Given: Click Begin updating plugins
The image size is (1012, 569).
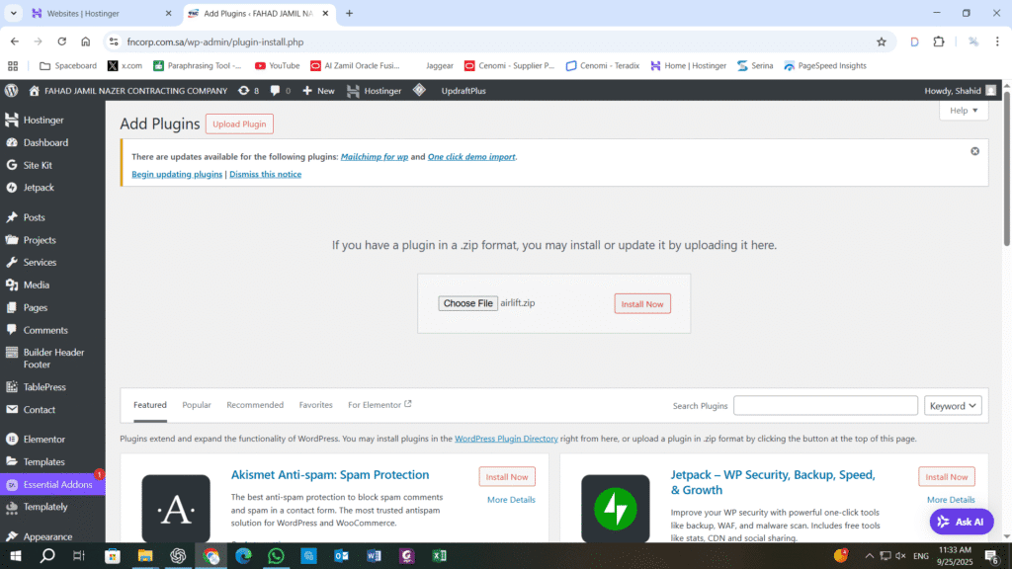Looking at the screenshot, I should 177,174.
